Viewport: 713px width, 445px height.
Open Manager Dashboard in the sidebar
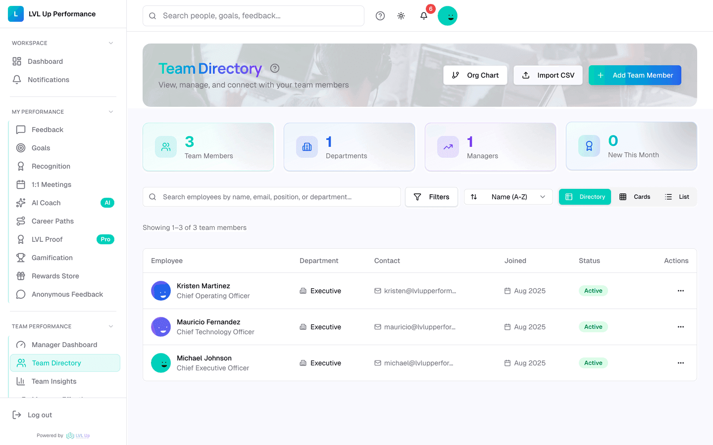65,345
